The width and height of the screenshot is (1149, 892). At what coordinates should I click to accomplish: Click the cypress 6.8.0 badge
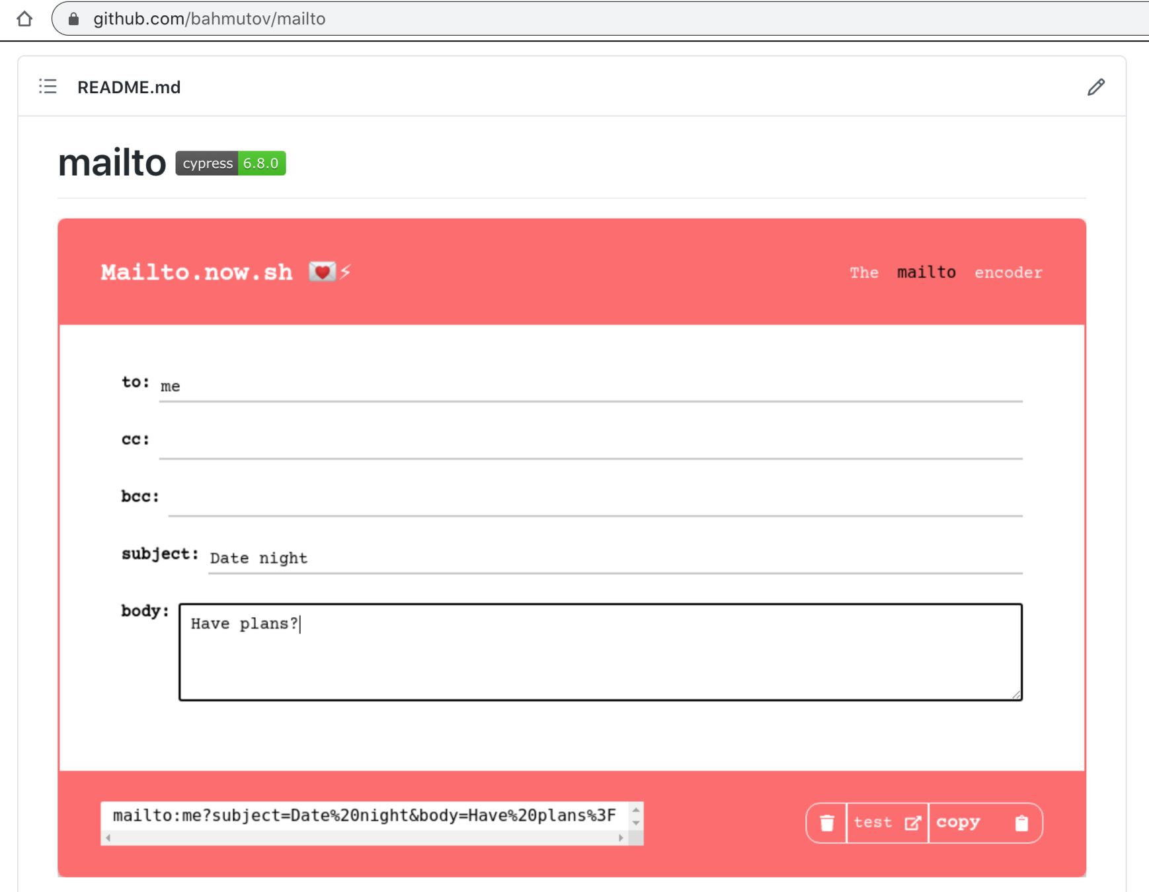point(230,163)
